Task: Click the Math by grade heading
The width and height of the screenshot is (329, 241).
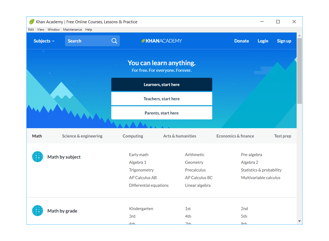Action: tap(62, 211)
